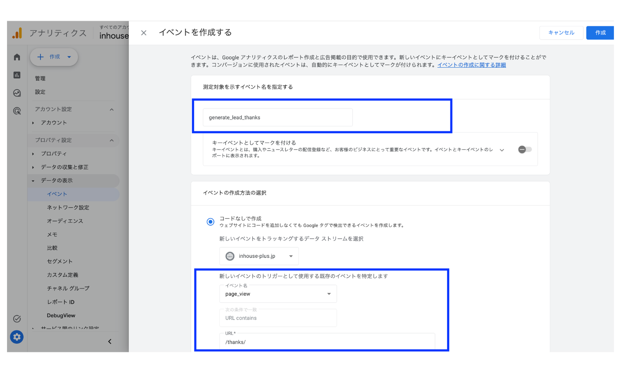Open the Reports bar chart icon

[17, 75]
